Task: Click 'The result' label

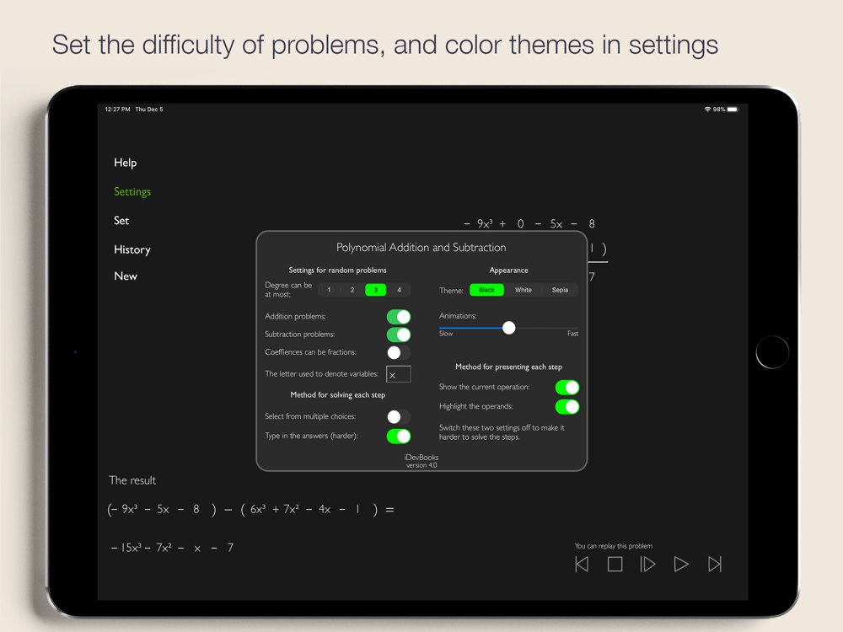Action: 132,480
